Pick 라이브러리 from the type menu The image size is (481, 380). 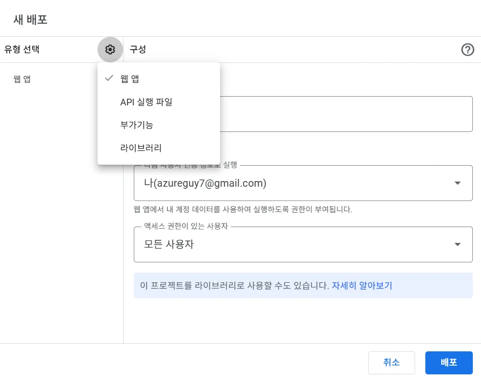pyautogui.click(x=141, y=148)
